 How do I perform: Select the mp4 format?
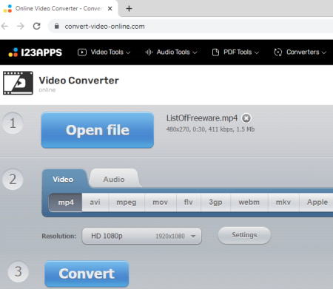(x=66, y=203)
